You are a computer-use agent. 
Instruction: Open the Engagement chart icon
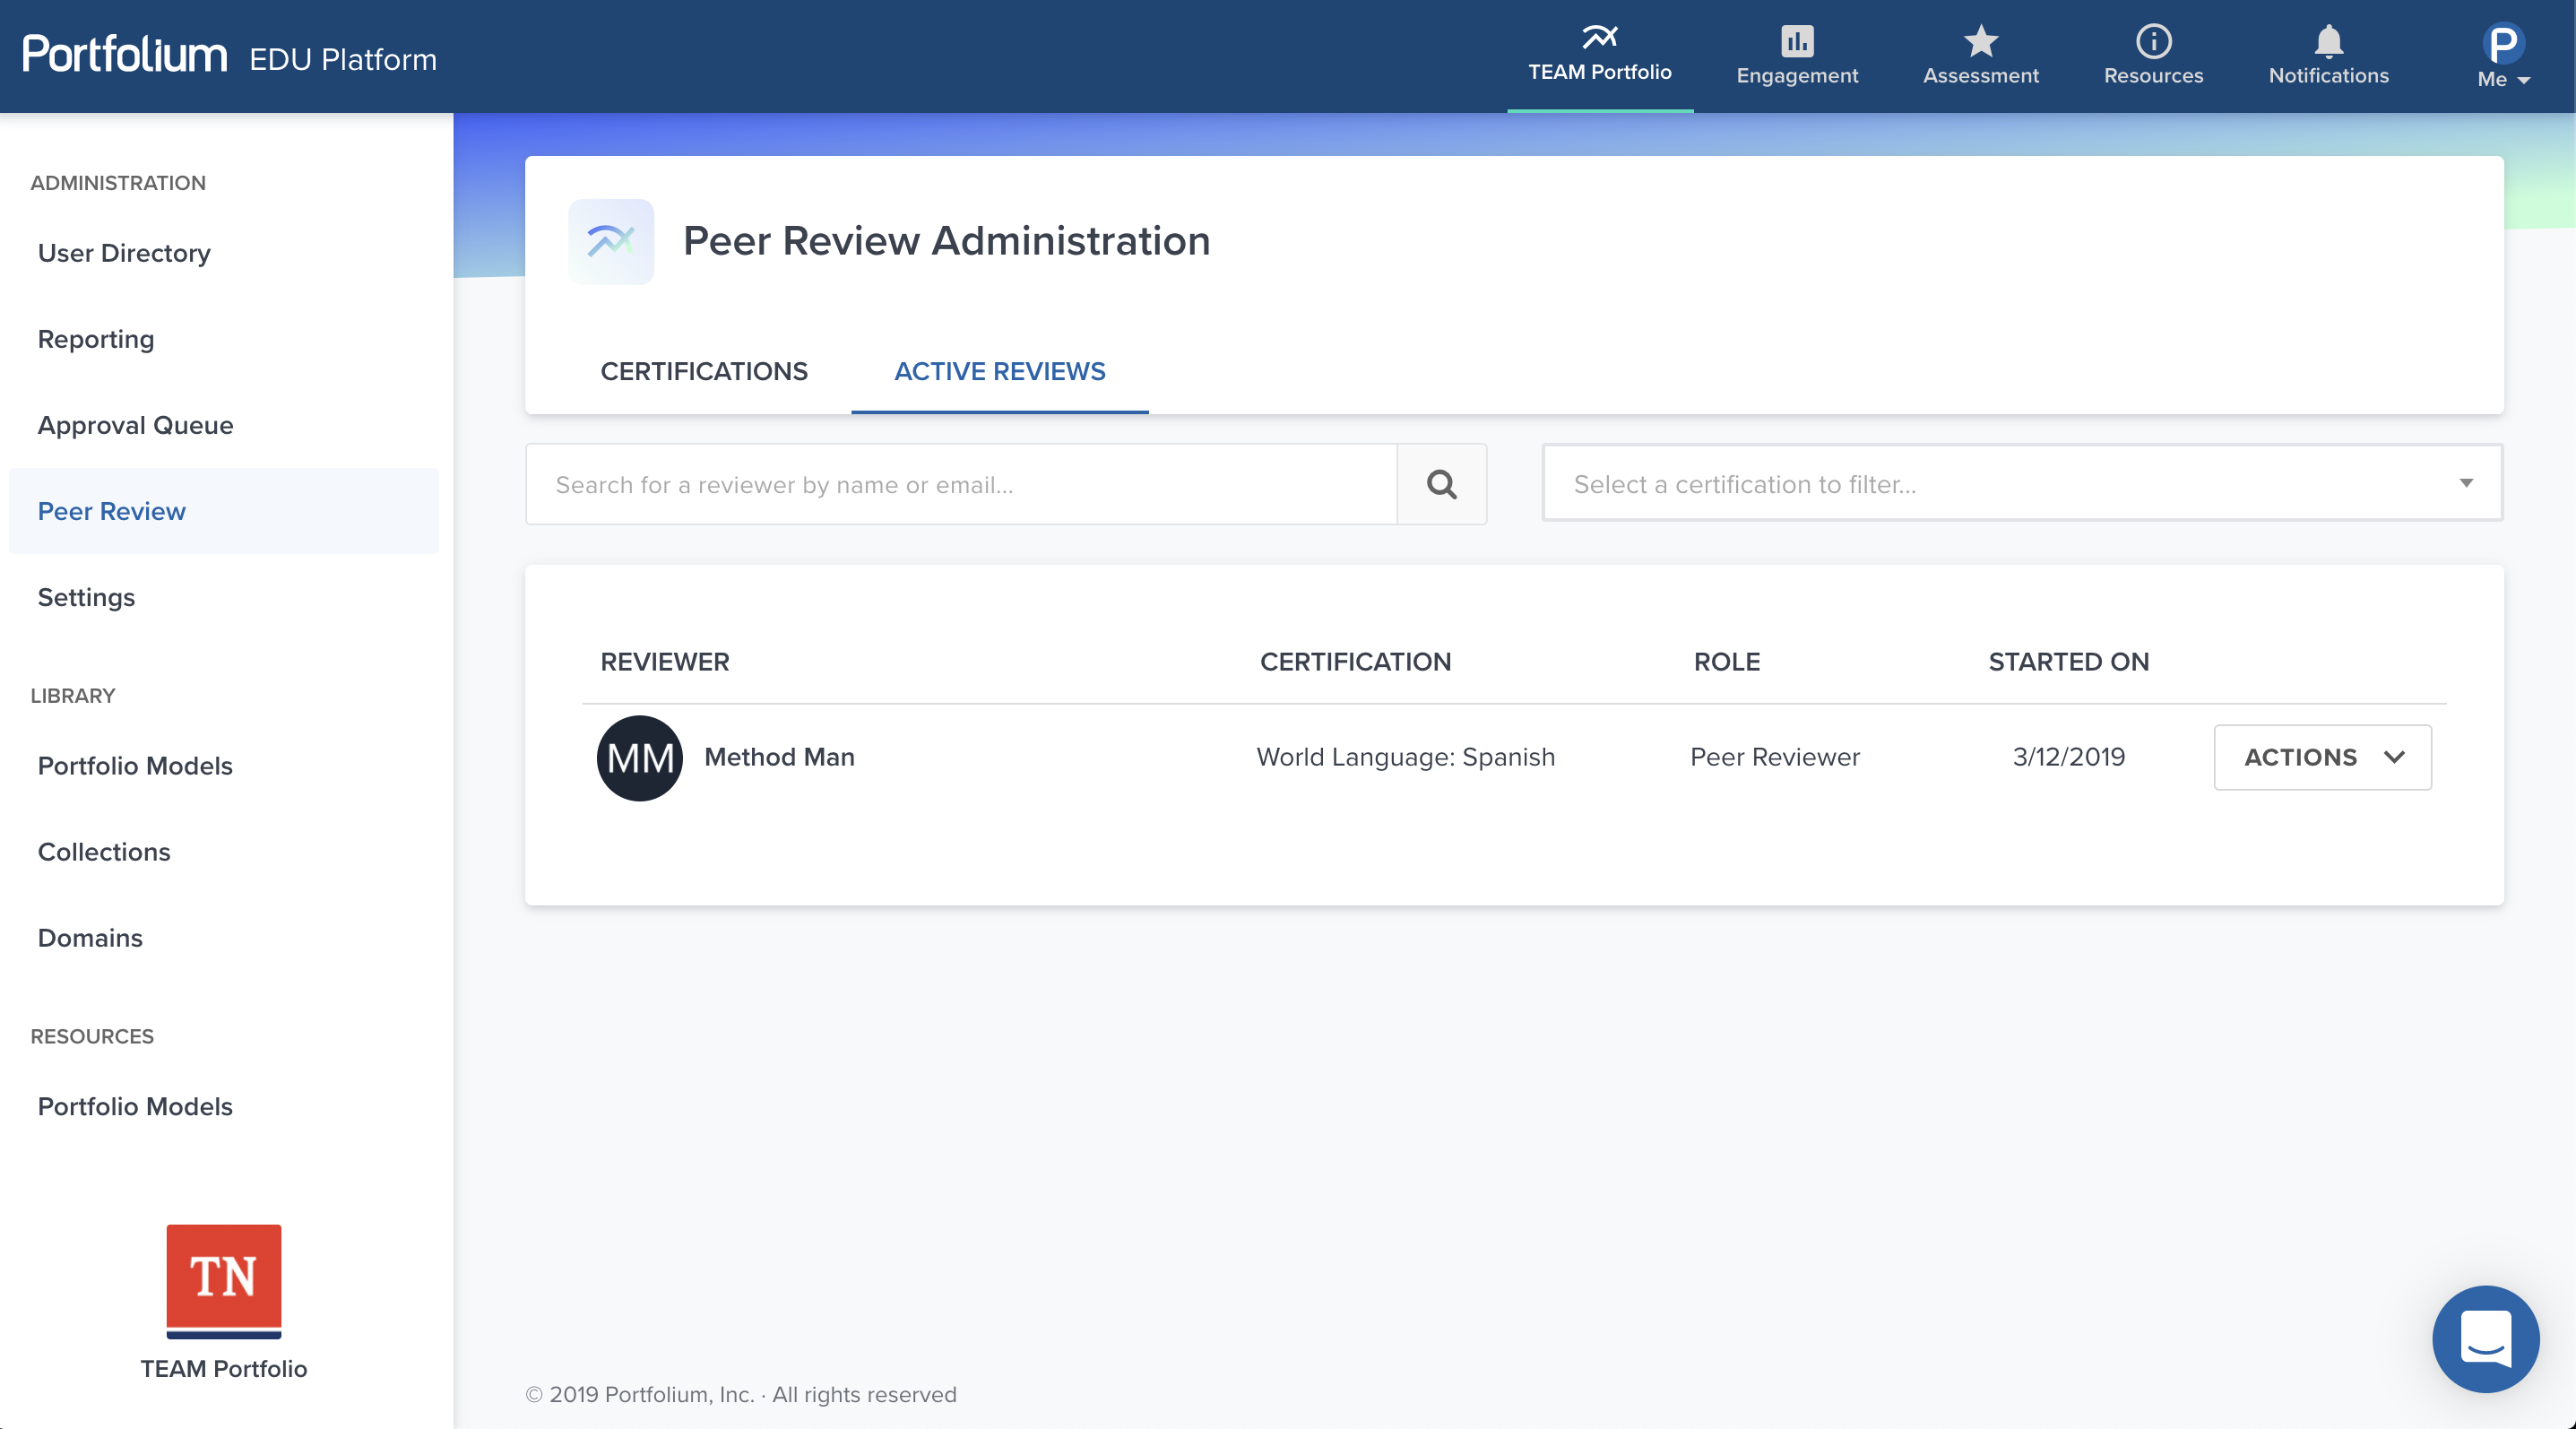(1796, 41)
